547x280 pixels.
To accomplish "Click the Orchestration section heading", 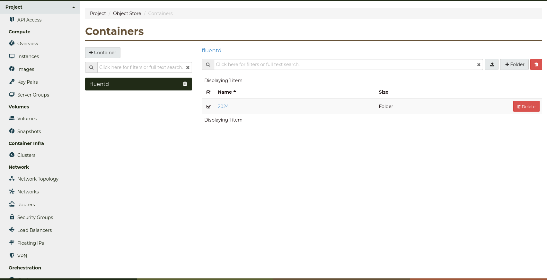I will tap(25, 268).
